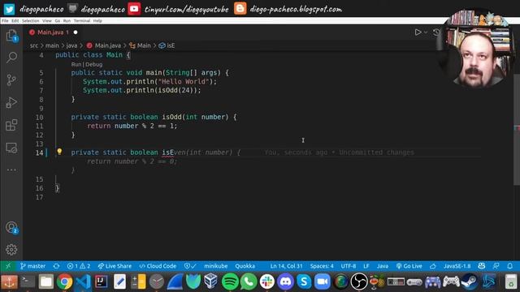Image resolution: width=520 pixels, height=292 pixels.
Task: Click the Main class breadcrumb
Action: point(140,45)
